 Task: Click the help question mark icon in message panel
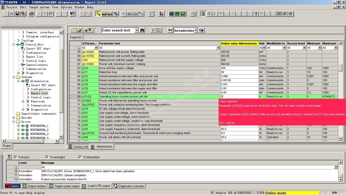9,157
